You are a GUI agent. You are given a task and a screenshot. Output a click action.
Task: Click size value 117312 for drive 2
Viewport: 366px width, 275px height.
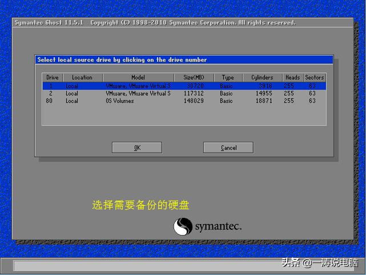[194, 93]
